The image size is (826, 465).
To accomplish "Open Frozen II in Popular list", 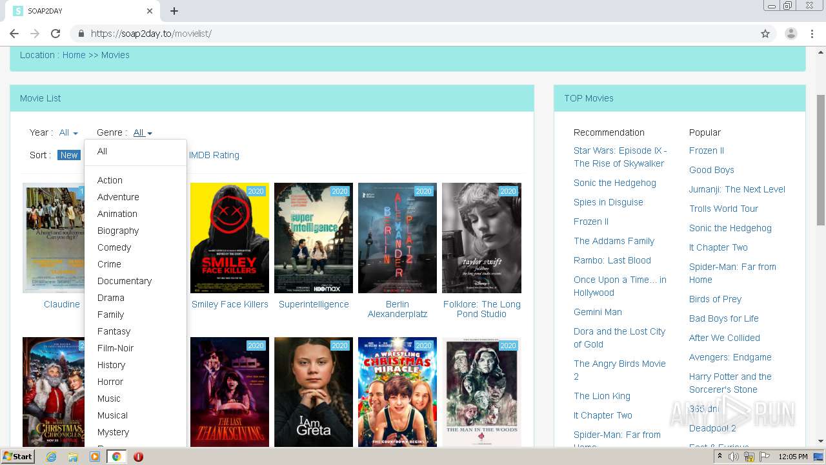I will point(707,150).
